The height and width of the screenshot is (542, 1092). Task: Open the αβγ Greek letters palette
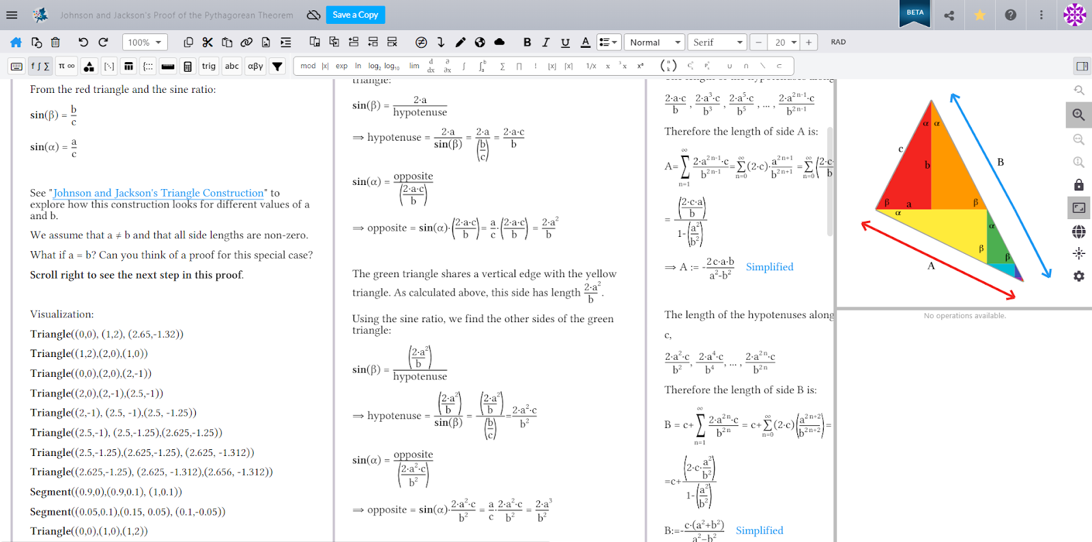(x=255, y=66)
